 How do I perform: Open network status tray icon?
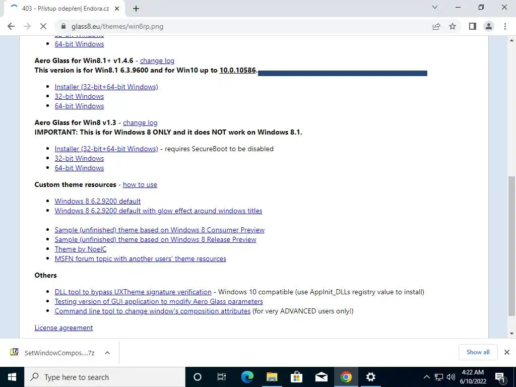click(x=439, y=377)
